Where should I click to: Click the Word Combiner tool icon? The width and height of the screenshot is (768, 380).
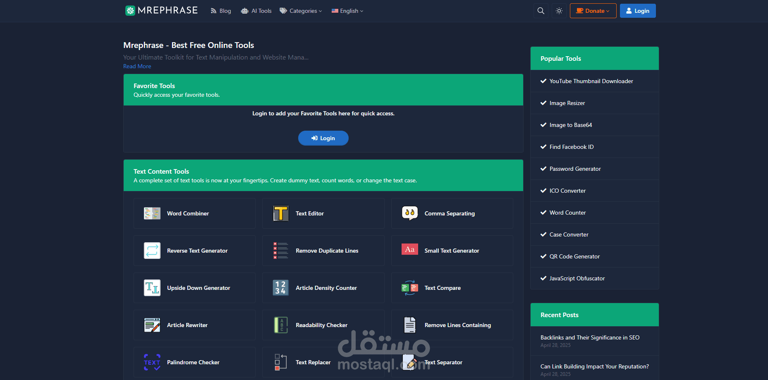tap(152, 213)
